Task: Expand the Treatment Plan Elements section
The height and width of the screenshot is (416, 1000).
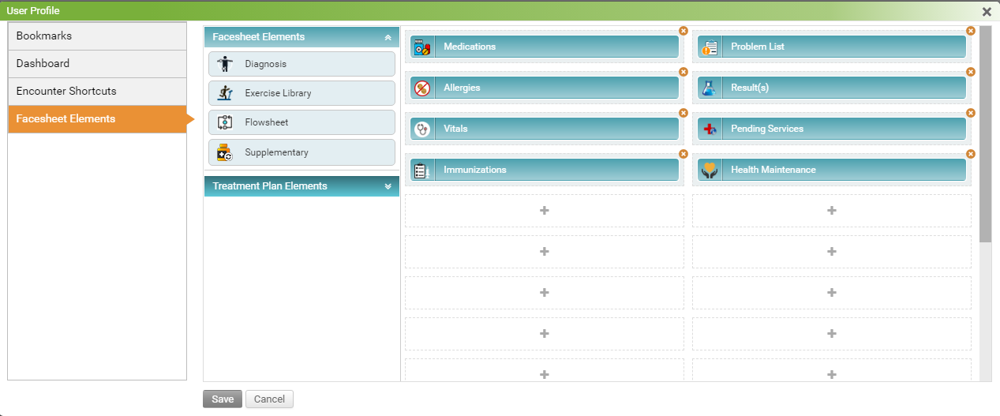Action: coord(387,186)
